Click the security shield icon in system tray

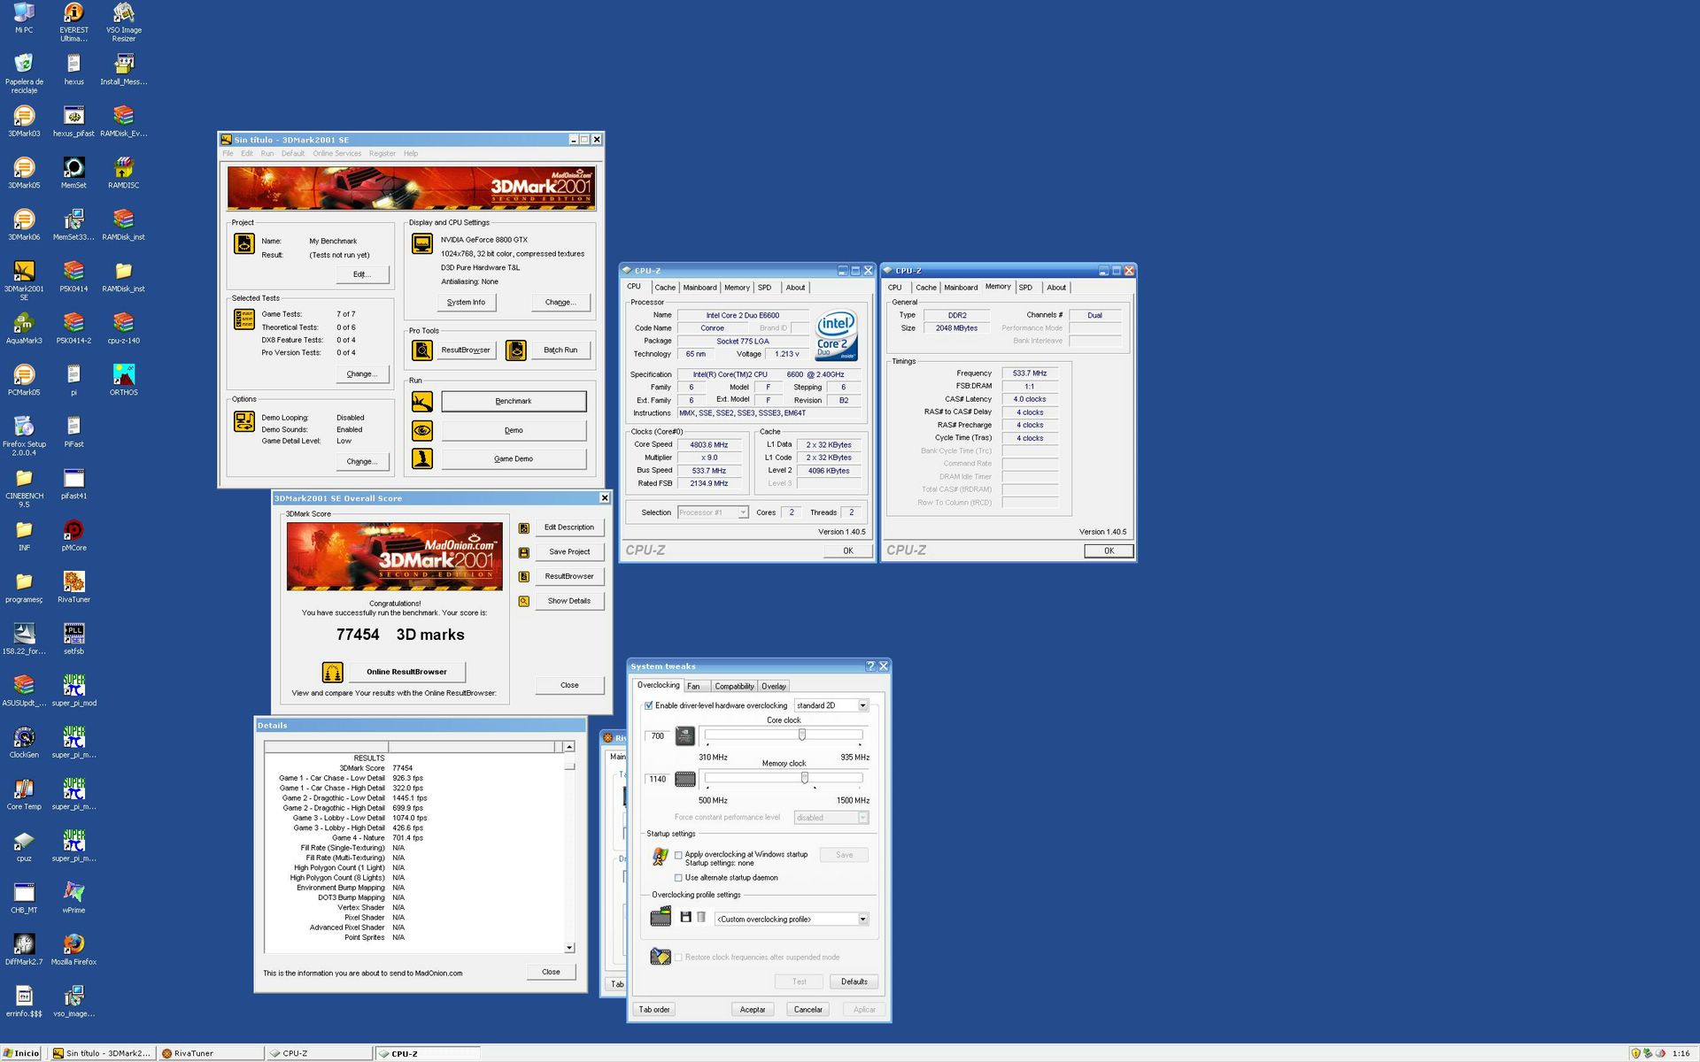point(1635,1054)
